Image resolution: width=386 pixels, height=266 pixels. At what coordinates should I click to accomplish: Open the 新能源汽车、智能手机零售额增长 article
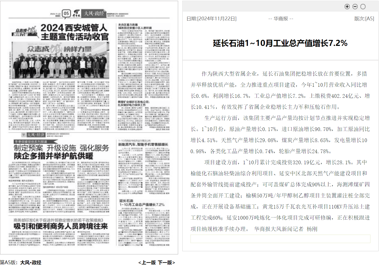143,144
